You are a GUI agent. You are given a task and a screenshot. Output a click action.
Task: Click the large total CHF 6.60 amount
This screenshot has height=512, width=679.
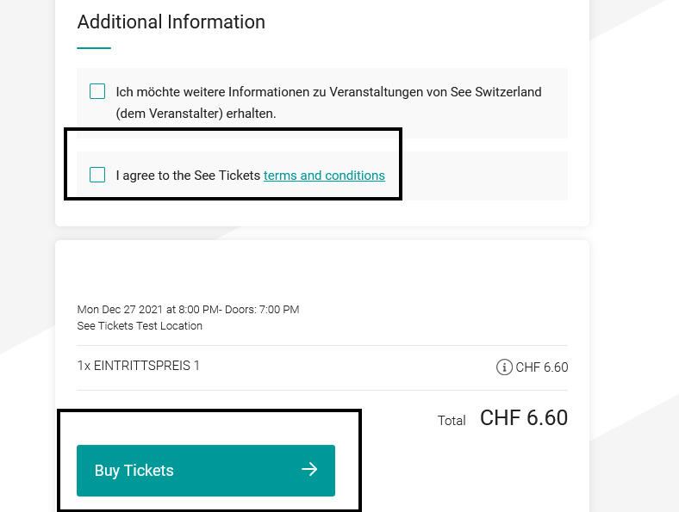click(524, 417)
